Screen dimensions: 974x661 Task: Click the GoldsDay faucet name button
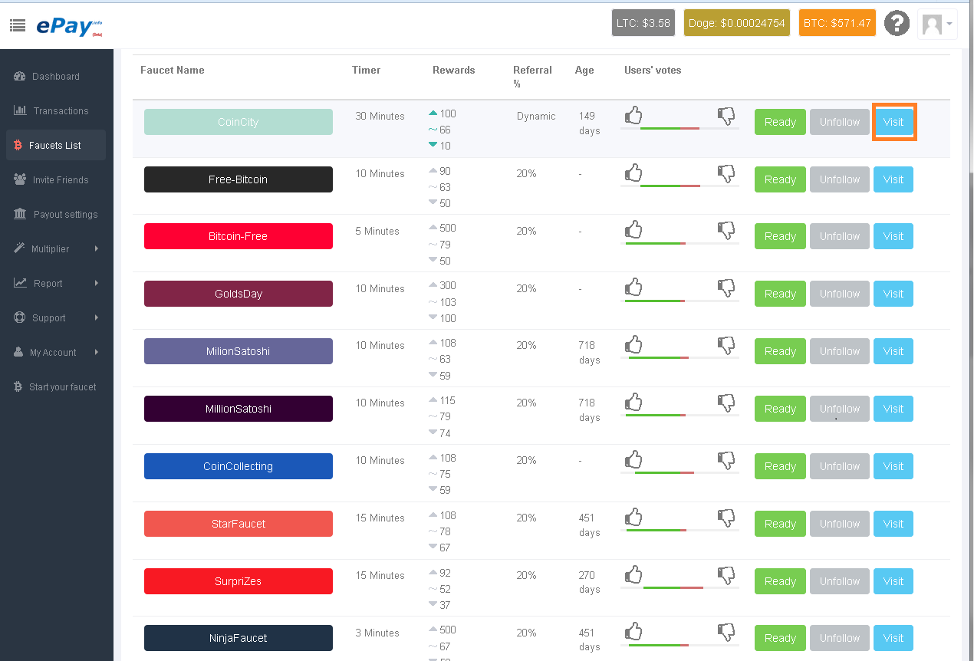(239, 294)
